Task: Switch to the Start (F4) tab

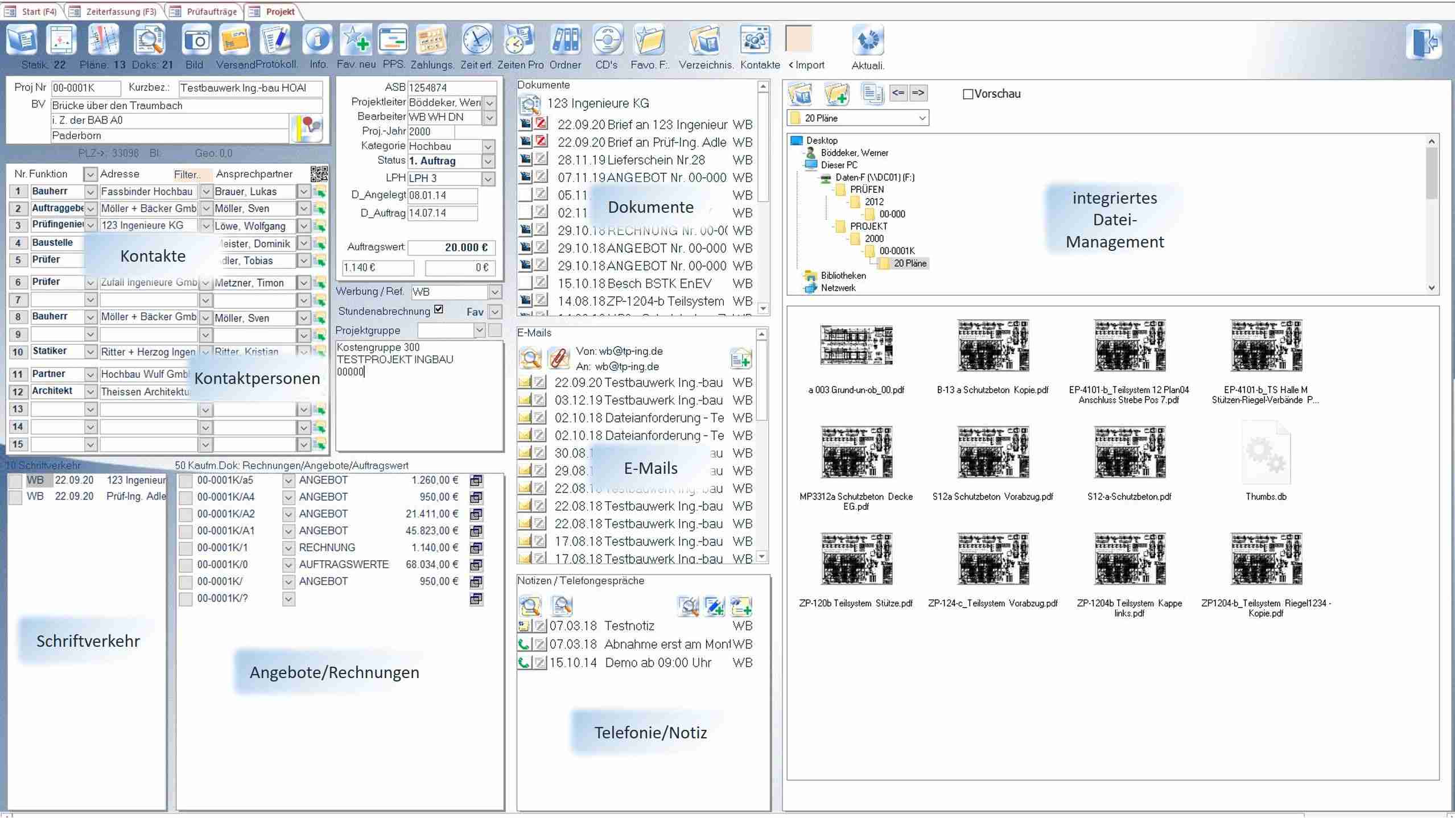Action: point(33,11)
